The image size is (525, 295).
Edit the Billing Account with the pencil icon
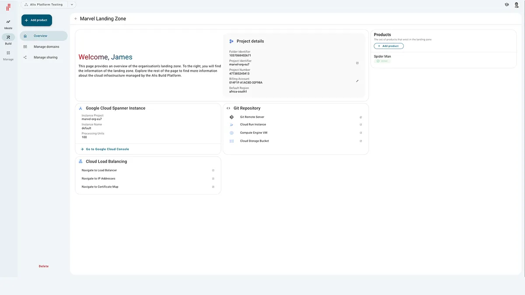tap(357, 81)
